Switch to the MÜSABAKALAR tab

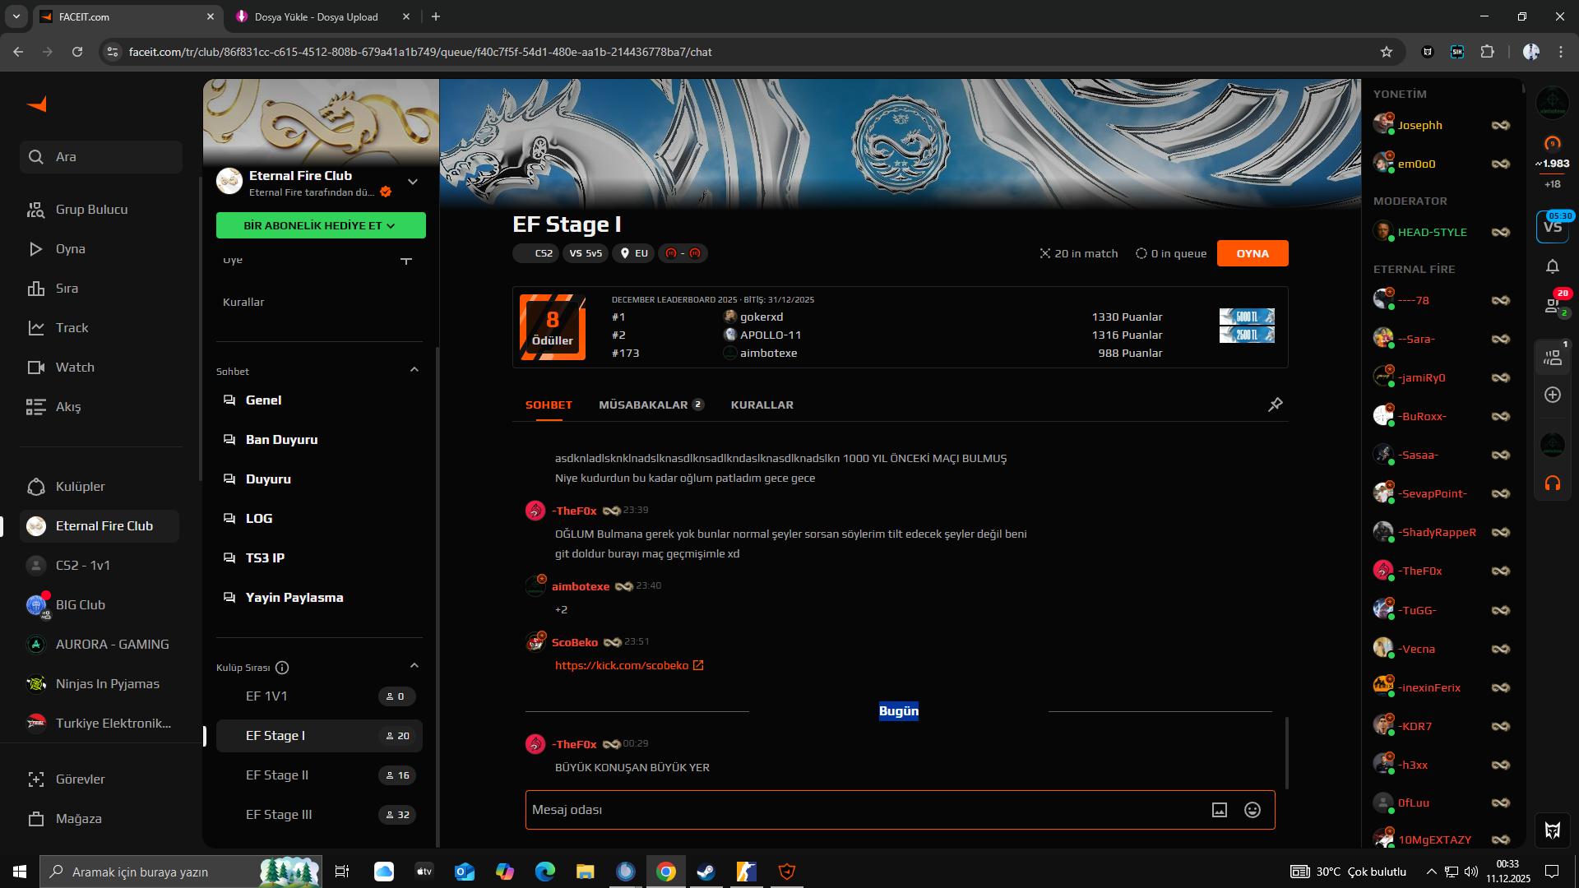pos(651,405)
